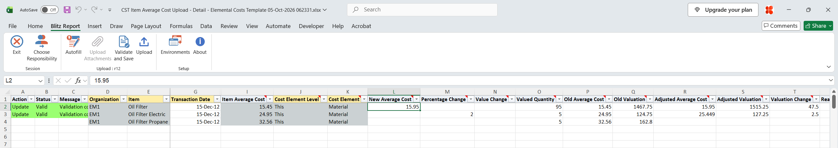The width and height of the screenshot is (838, 148).
Task: Switch to the Formulas tab
Action: click(x=181, y=26)
